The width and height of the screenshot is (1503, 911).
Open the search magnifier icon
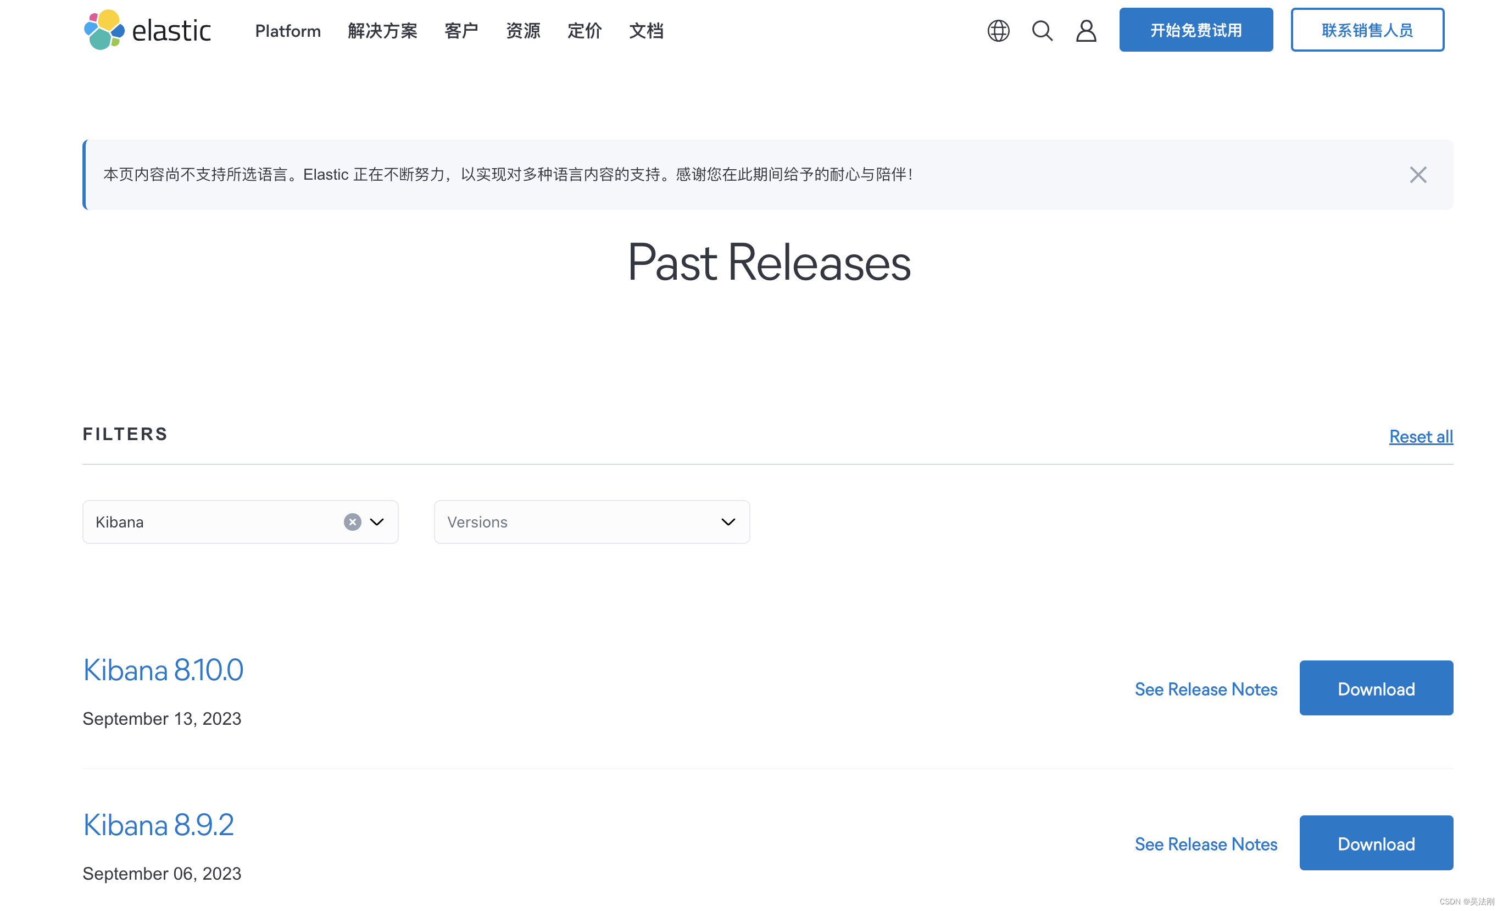(x=1043, y=31)
